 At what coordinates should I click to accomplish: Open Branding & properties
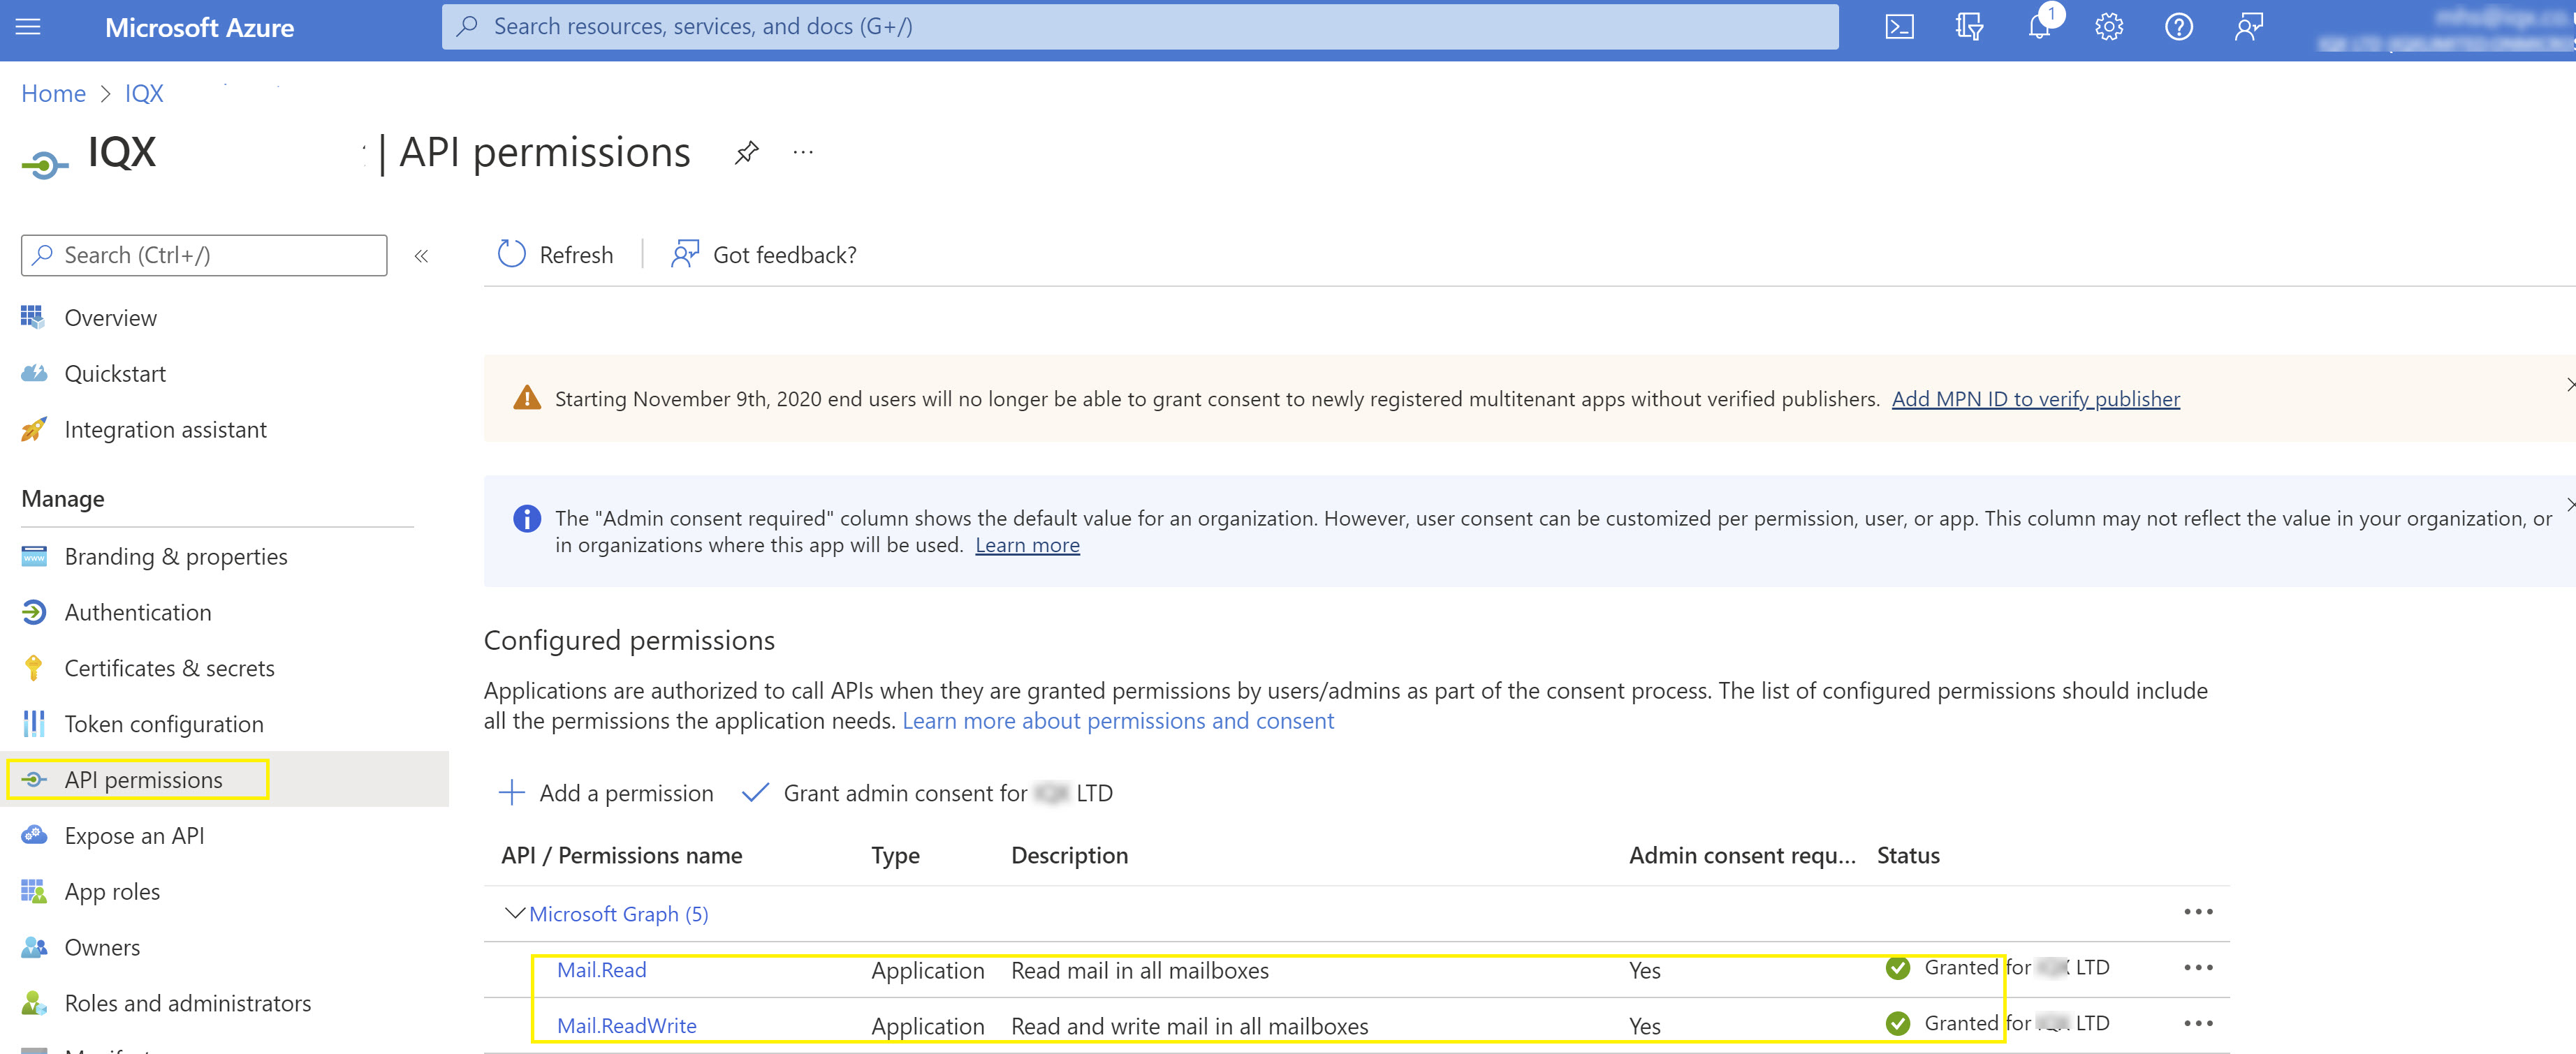point(176,556)
